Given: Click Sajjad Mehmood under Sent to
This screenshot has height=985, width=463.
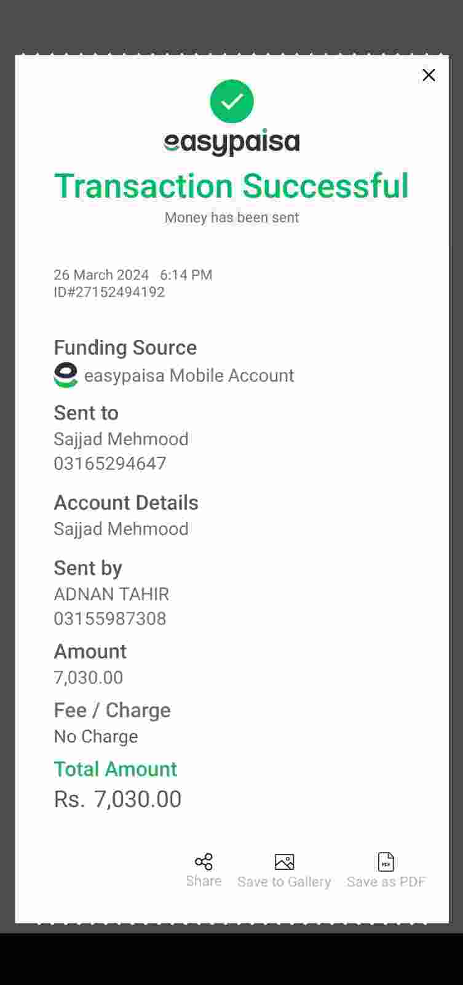Looking at the screenshot, I should click(121, 439).
